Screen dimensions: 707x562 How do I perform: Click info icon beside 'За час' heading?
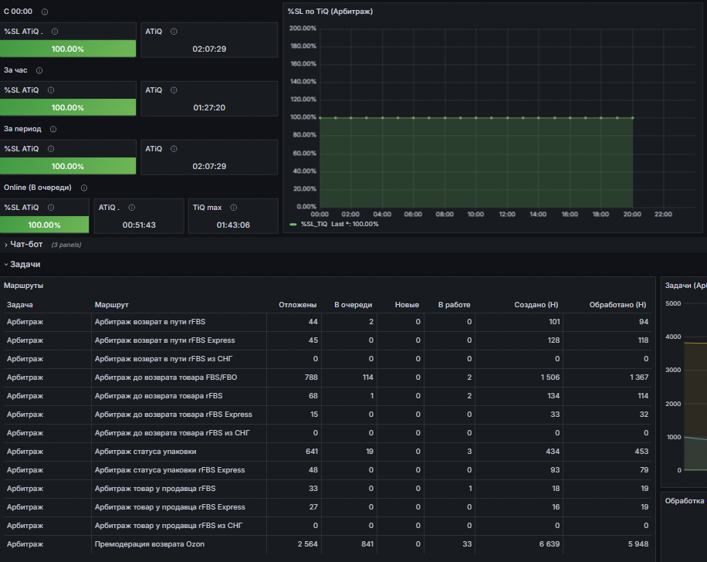pos(39,70)
